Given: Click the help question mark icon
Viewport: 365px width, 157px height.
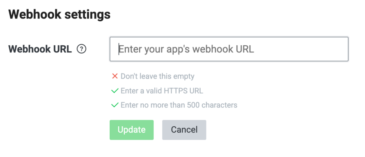Looking at the screenshot, I should [x=82, y=49].
